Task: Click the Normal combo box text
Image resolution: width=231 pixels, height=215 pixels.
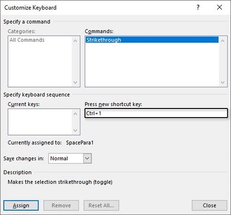Action: coord(59,158)
